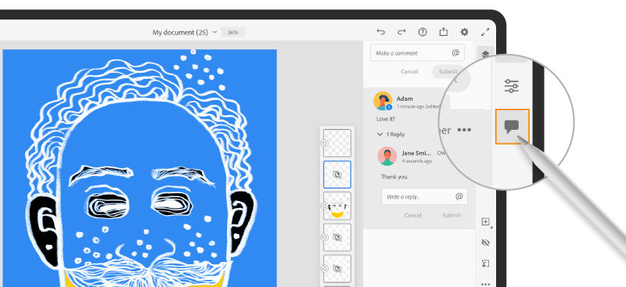This screenshot has height=287, width=626.
Task: Click the stacked layers icon in the taskbar
Action: (x=485, y=53)
